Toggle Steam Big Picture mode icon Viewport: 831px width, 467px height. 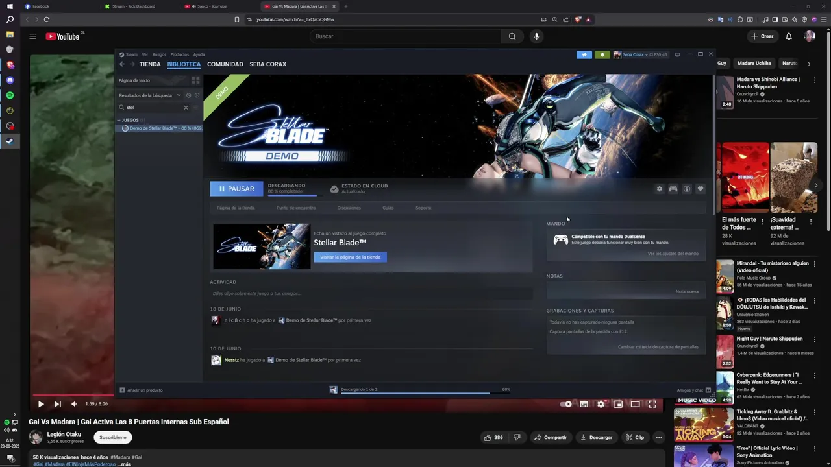point(677,54)
